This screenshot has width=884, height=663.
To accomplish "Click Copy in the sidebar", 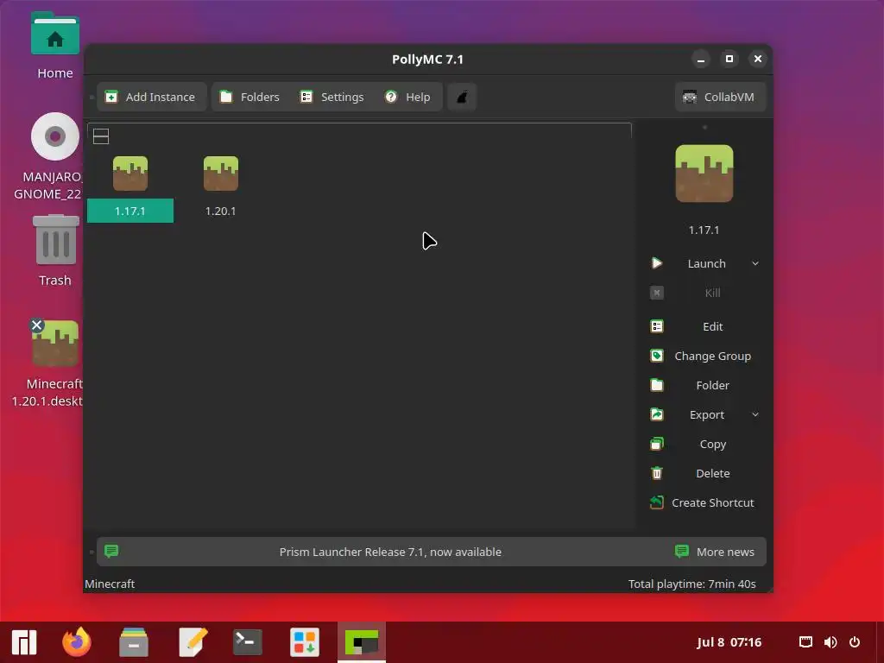I will click(x=712, y=445).
